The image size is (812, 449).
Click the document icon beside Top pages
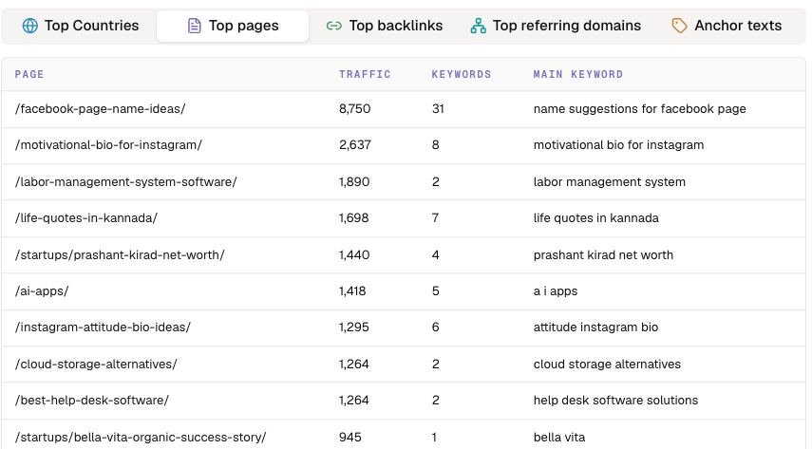[194, 26]
